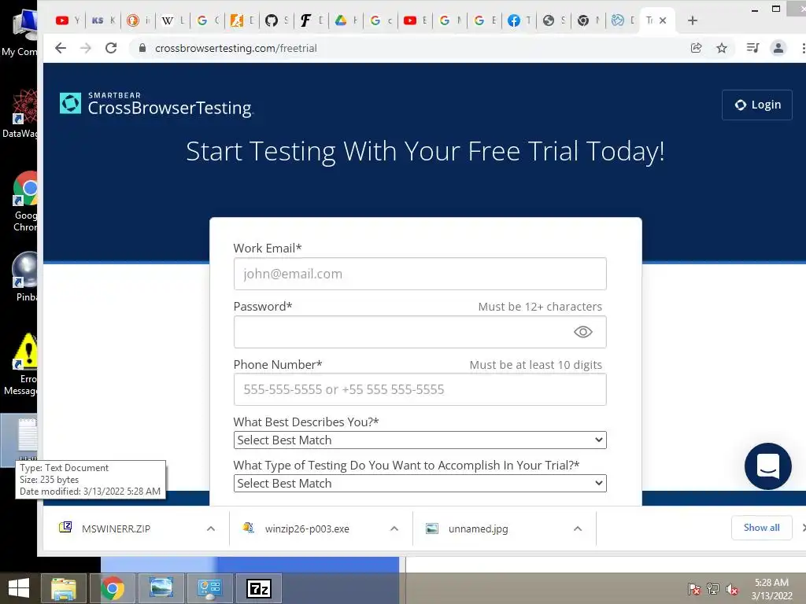
Task: Click the muted volume tray icon
Action: (732, 588)
